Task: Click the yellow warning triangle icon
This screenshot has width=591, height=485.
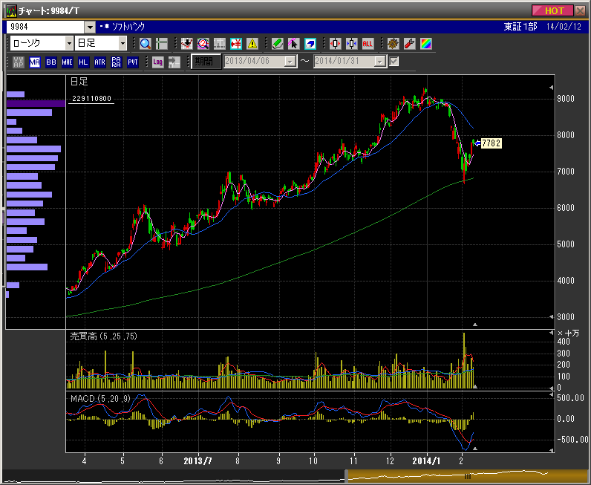Action: (x=252, y=43)
